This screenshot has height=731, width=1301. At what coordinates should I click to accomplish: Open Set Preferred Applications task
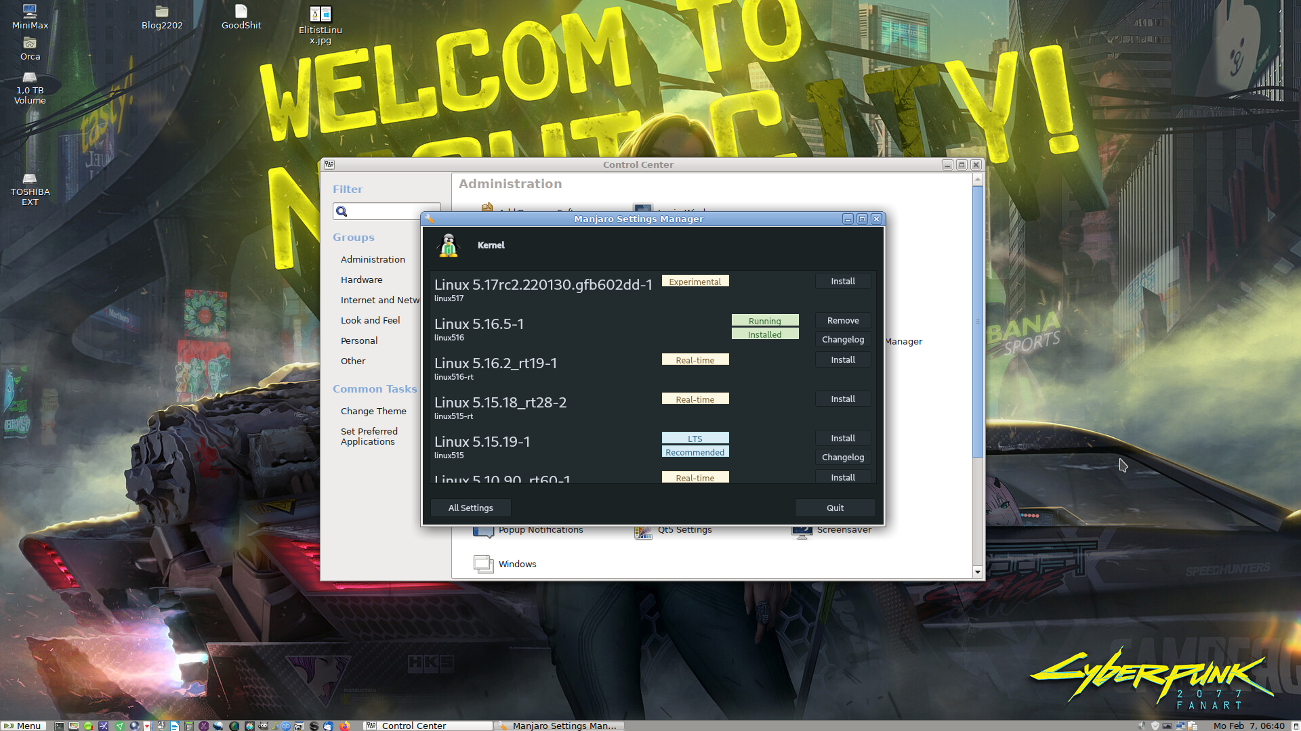[369, 437]
